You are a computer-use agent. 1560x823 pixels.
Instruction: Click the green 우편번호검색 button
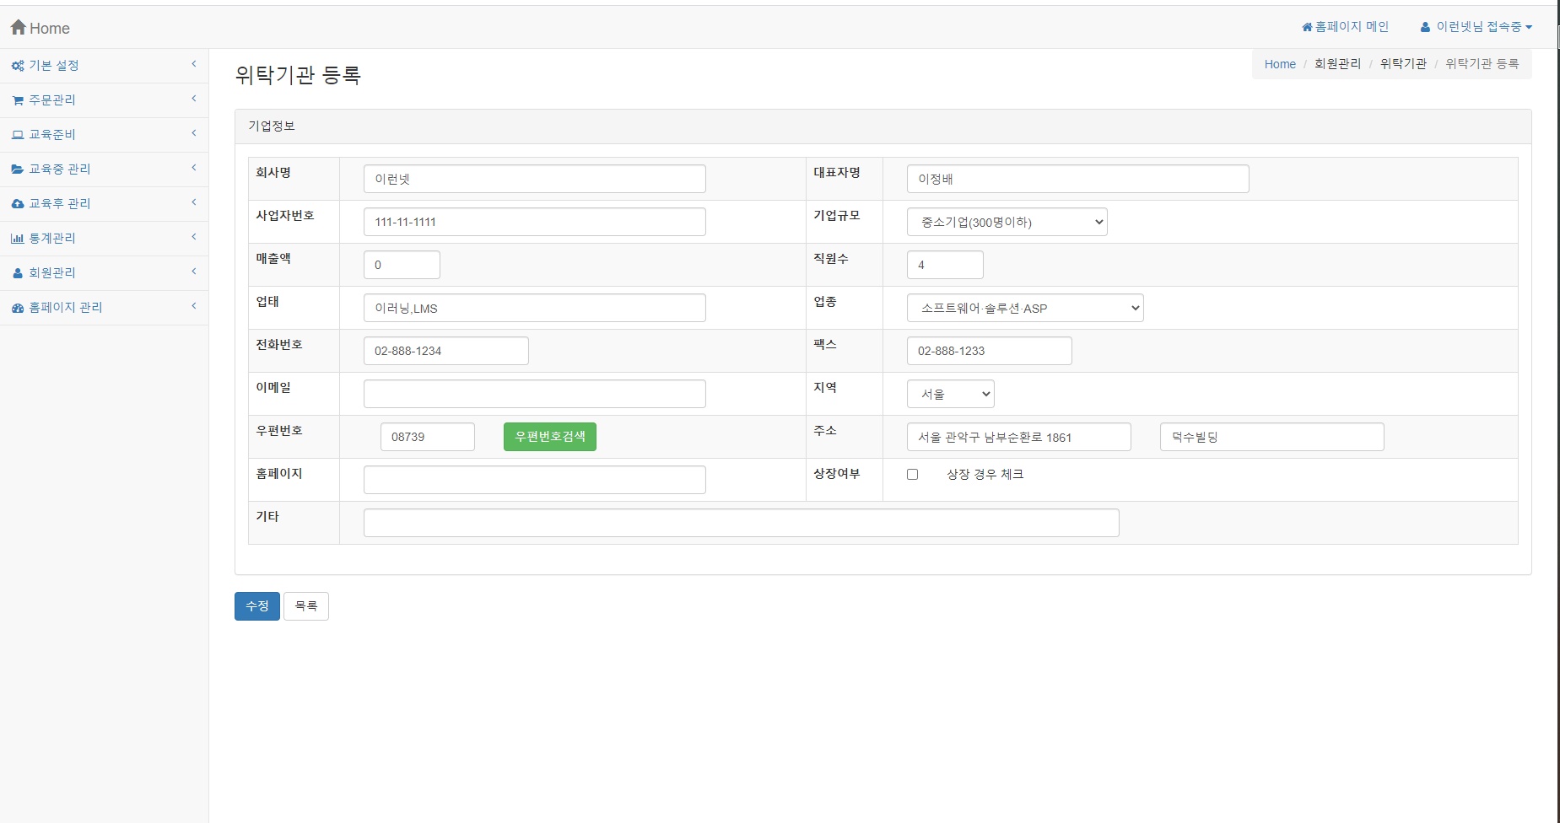[x=550, y=437]
